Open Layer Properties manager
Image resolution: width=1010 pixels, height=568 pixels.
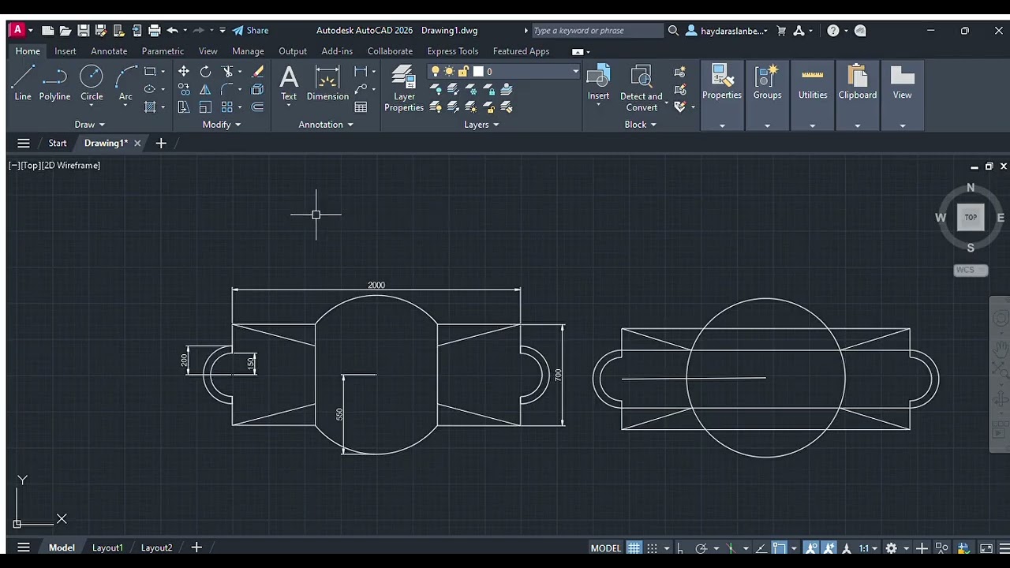point(404,88)
